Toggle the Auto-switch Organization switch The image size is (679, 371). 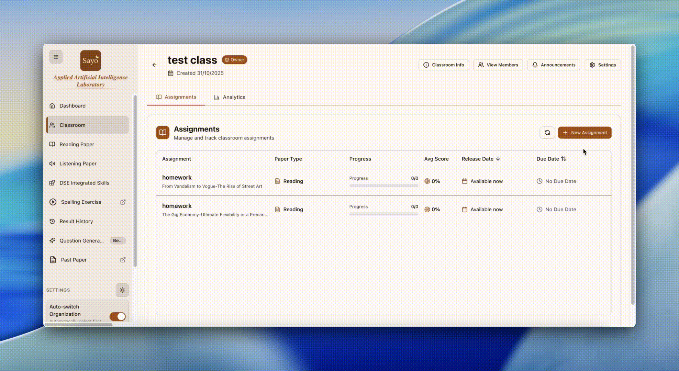(118, 316)
